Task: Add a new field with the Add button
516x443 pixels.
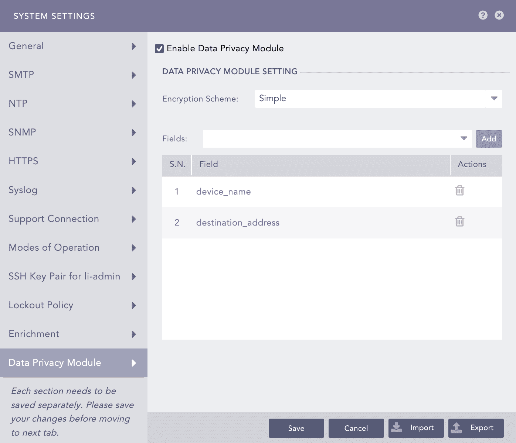Action: point(489,138)
